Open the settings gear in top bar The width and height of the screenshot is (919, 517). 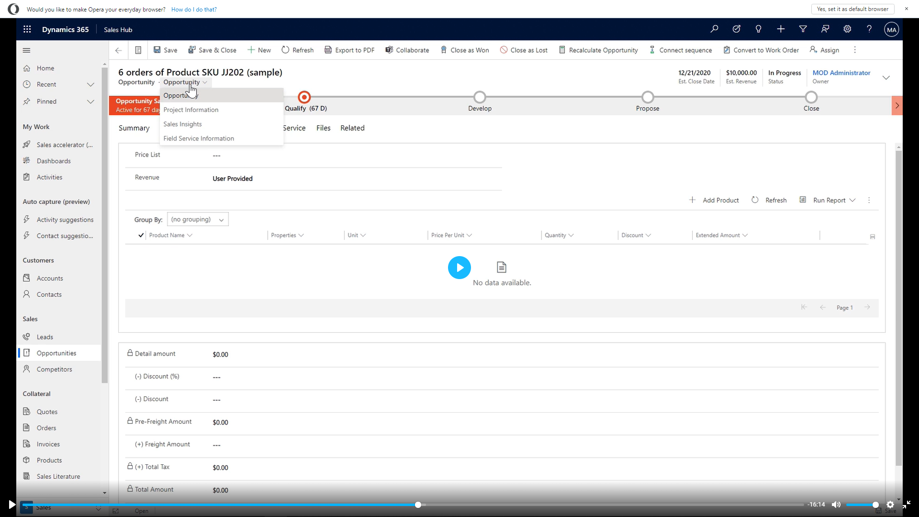tap(847, 29)
